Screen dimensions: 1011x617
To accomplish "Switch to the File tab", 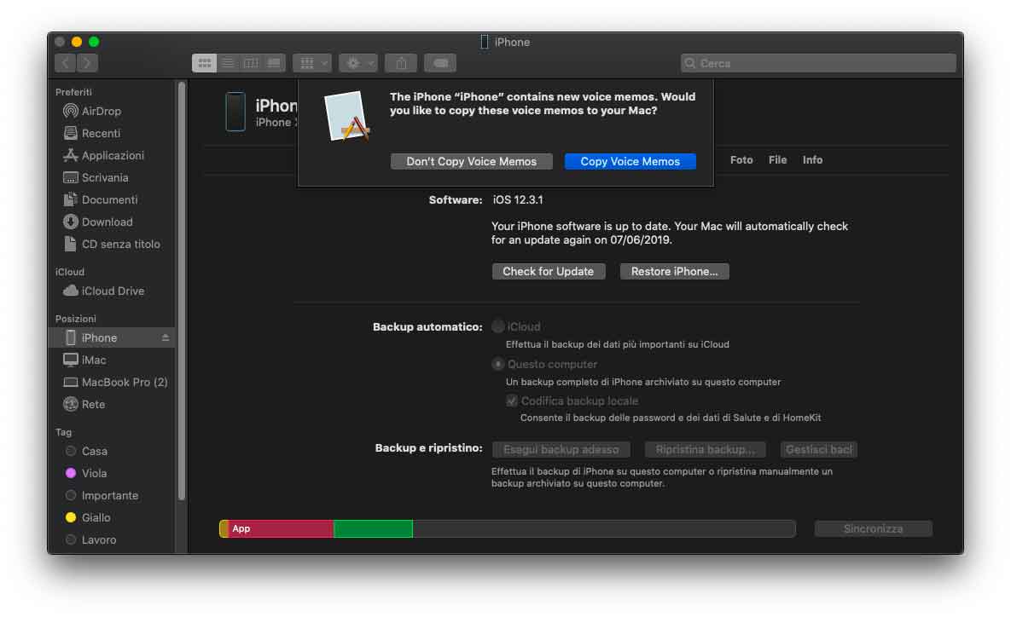I will (x=777, y=159).
